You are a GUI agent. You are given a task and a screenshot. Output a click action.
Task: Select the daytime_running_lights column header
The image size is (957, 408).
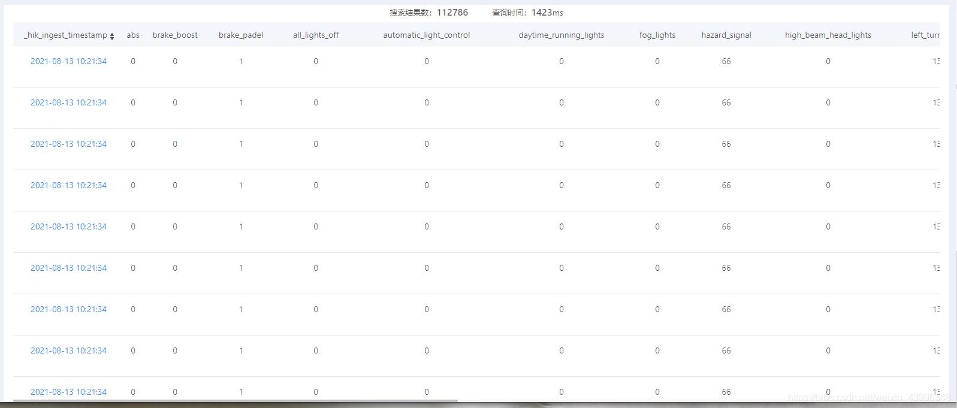pyautogui.click(x=561, y=35)
